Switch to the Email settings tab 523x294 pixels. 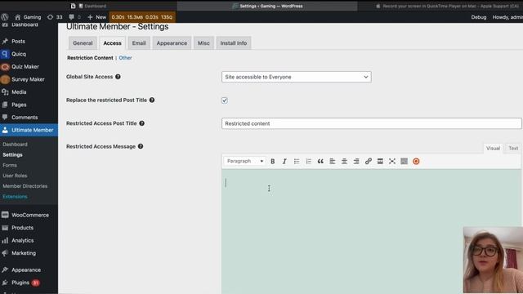139,43
